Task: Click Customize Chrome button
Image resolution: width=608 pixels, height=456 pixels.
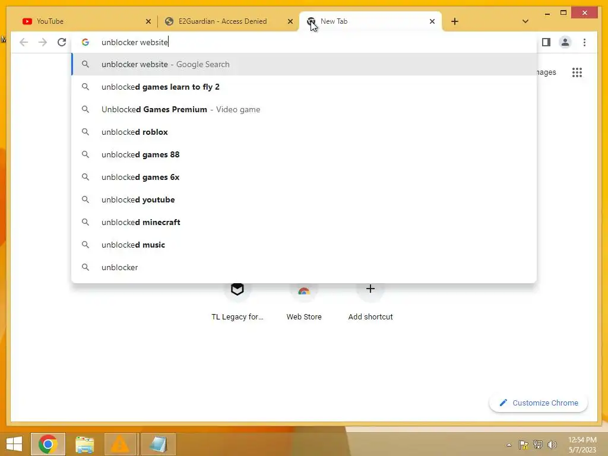Action: pos(539,403)
